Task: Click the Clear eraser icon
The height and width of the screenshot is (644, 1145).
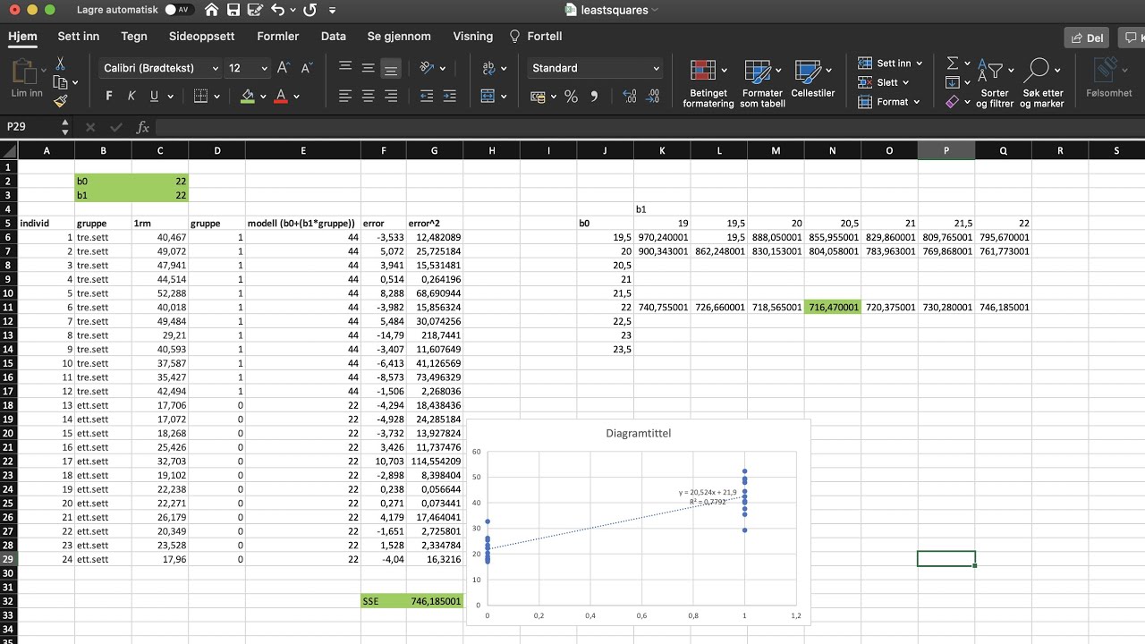Action: click(953, 102)
